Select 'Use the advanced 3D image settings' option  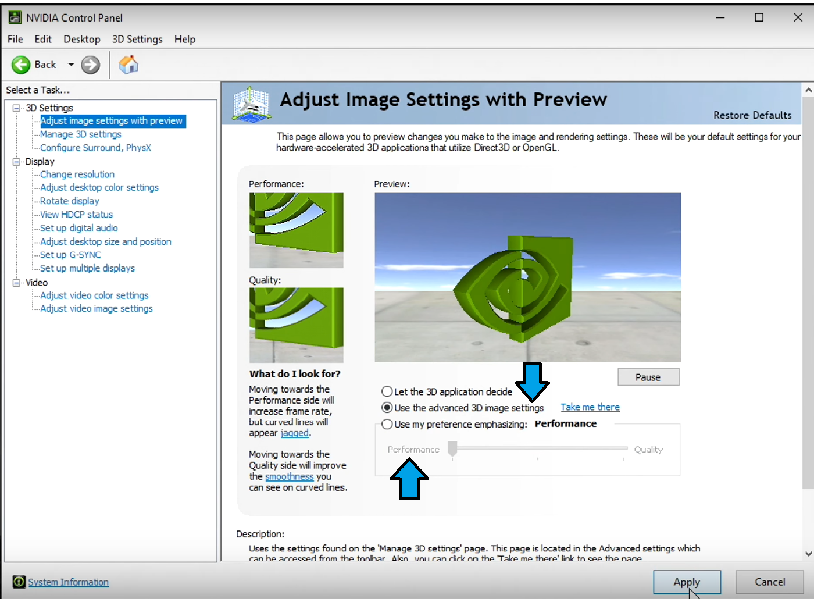(x=387, y=408)
